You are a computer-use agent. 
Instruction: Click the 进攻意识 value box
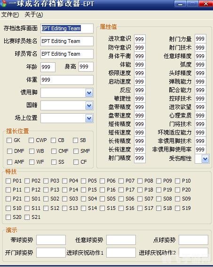click(140, 39)
